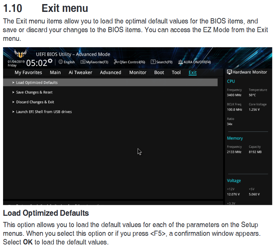Choose Save Changes & Reset

pyautogui.click(x=34, y=92)
